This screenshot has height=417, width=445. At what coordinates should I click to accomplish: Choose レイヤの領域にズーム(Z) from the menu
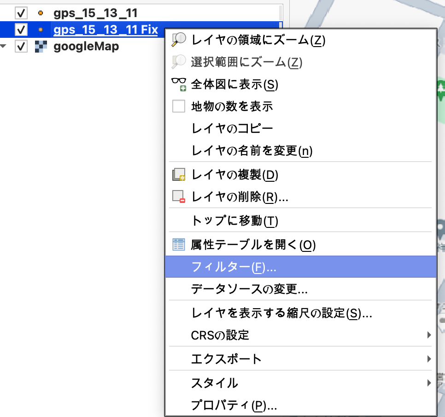301,40
